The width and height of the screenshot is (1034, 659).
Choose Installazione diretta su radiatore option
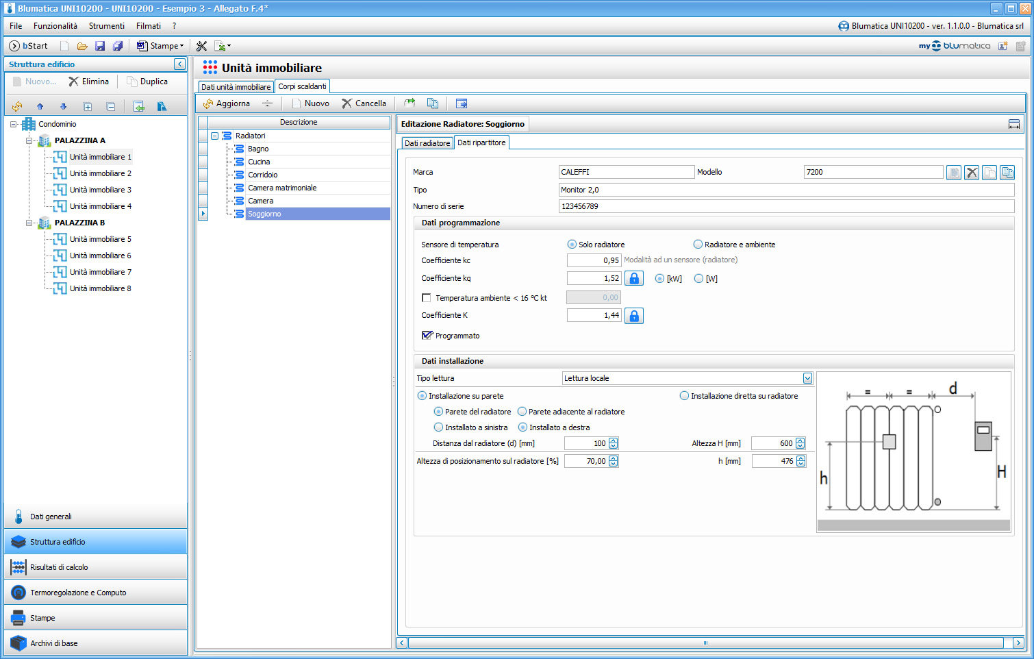click(684, 396)
